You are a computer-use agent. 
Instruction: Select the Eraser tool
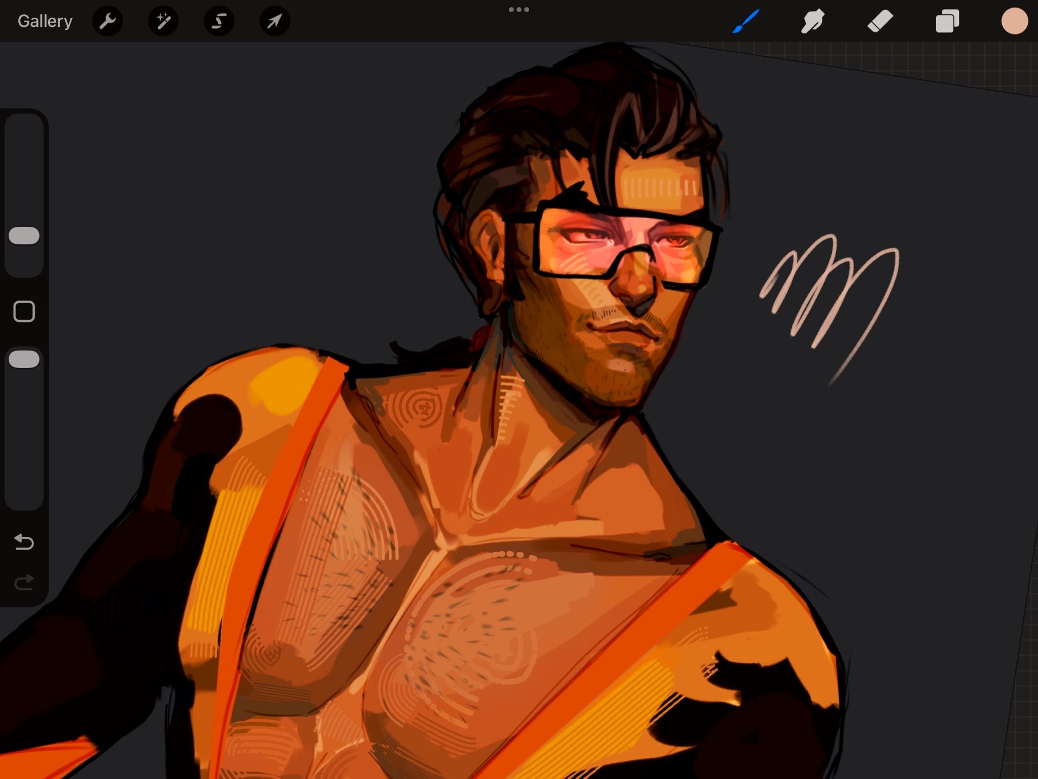coord(880,21)
